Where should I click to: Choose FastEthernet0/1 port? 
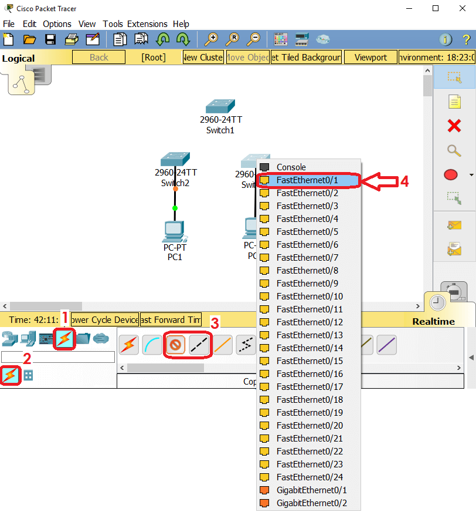(x=308, y=180)
